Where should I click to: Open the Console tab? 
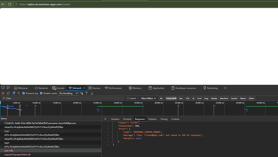(x=58, y=88)
